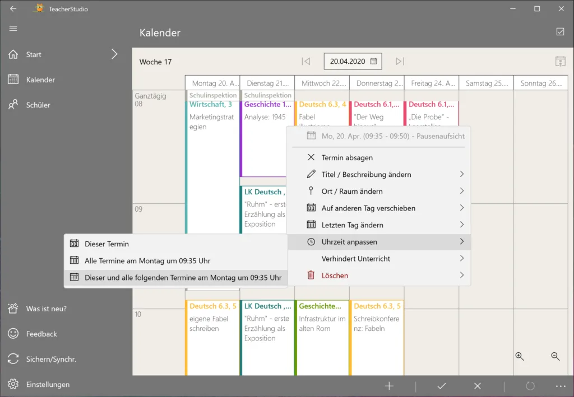The width and height of the screenshot is (574, 397).
Task: Select Termin absagen in context menu
Action: 379,157
